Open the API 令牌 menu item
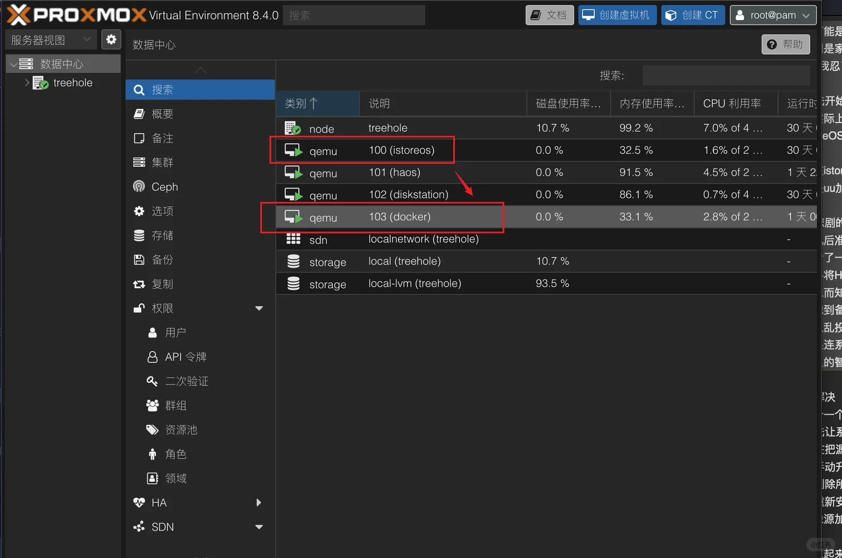 point(200,357)
